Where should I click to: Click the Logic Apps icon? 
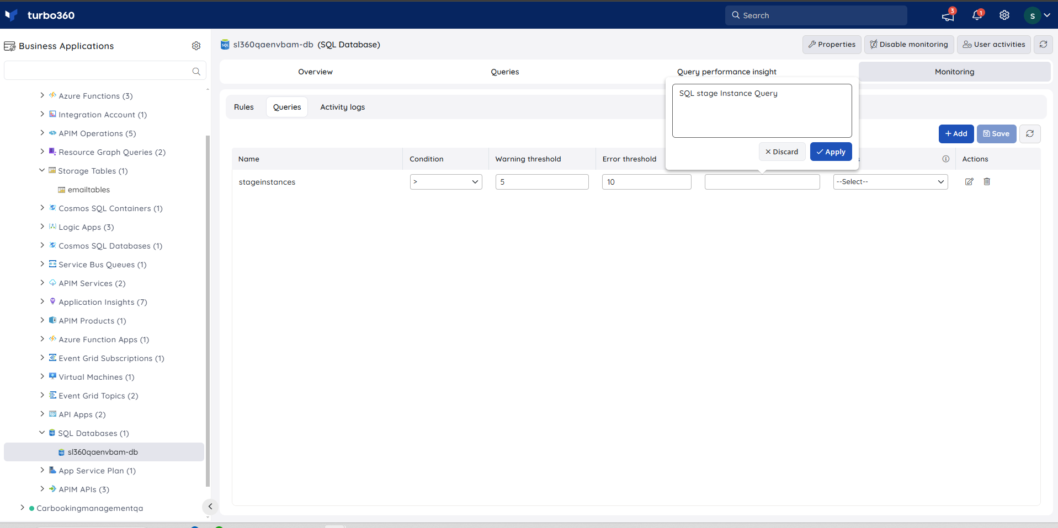click(x=52, y=227)
